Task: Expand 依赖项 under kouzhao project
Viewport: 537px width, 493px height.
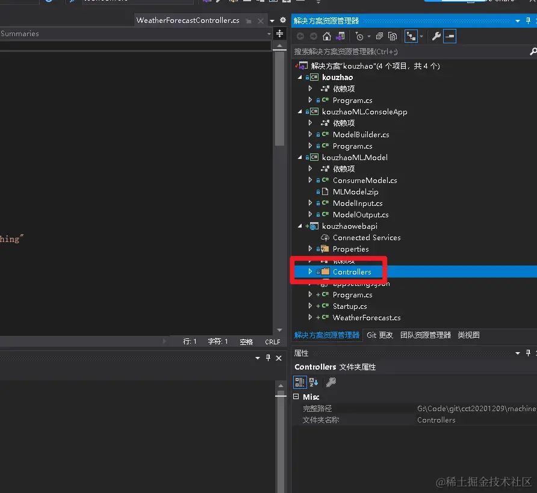Action: point(310,88)
